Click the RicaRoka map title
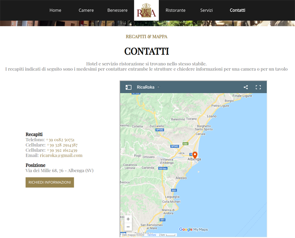 pyautogui.click(x=146, y=87)
